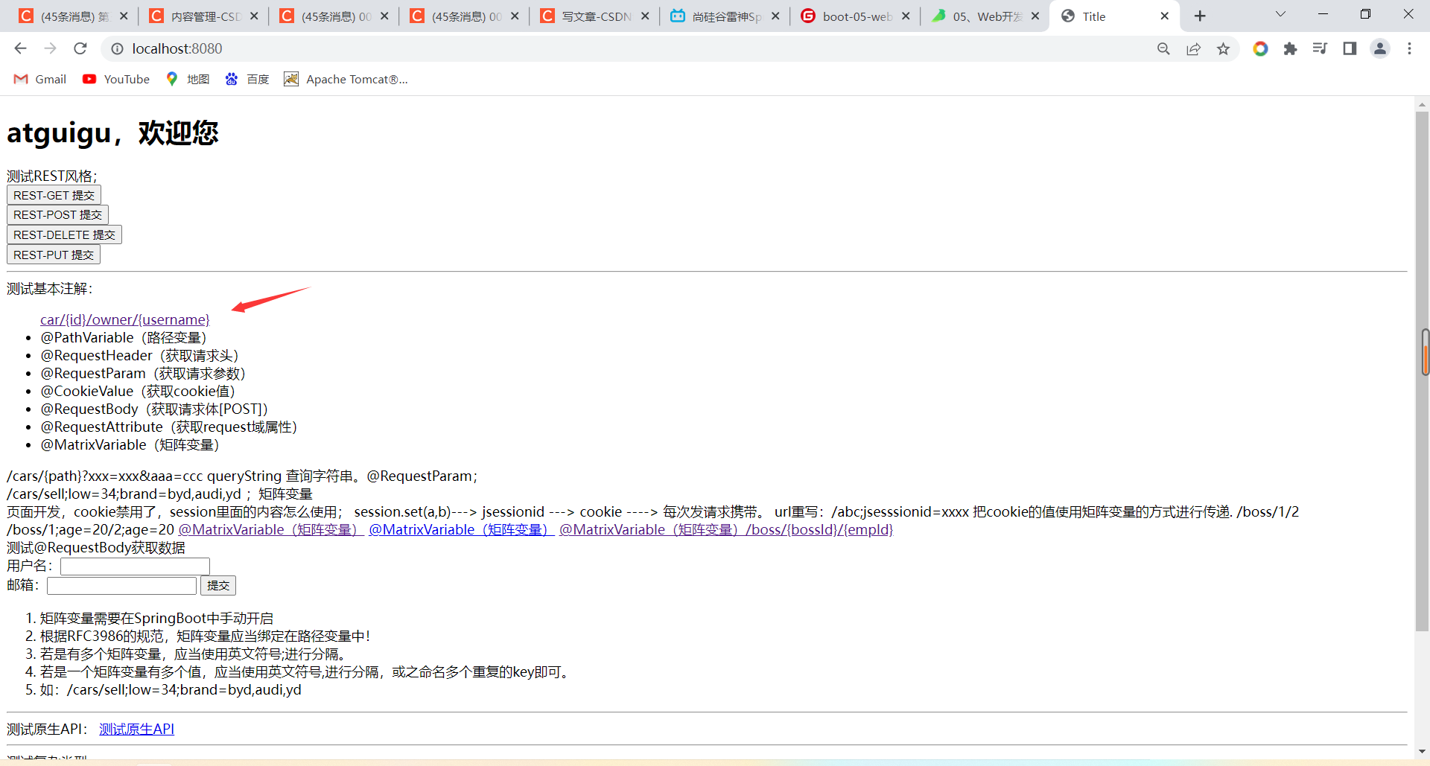This screenshot has height=766, width=1430.
Task: Open the Extensions puzzle icon
Action: click(1291, 48)
